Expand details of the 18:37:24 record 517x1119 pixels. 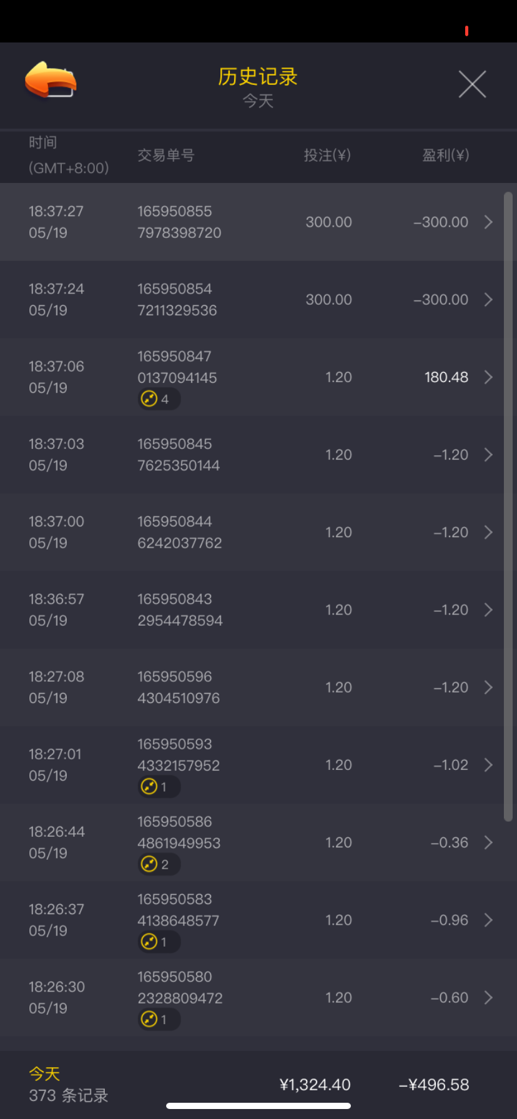coord(488,300)
